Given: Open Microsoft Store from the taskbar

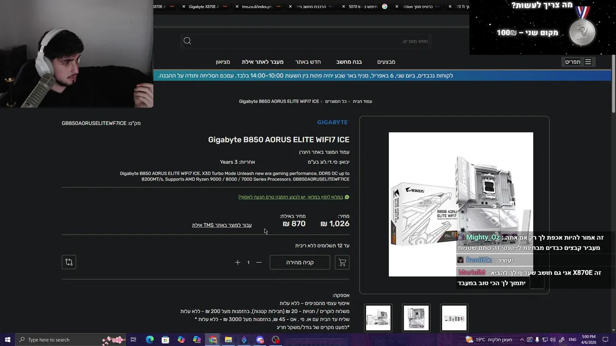Looking at the screenshot, I should click(165, 340).
